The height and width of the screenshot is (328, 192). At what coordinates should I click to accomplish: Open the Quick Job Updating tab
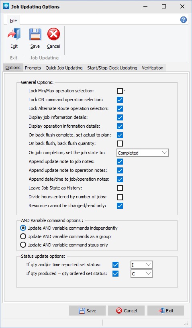tap(64, 68)
